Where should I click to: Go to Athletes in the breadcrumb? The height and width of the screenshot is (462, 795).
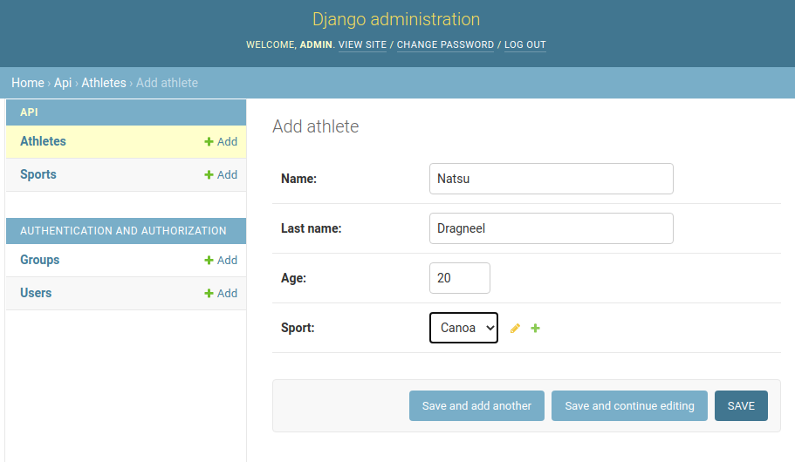104,83
